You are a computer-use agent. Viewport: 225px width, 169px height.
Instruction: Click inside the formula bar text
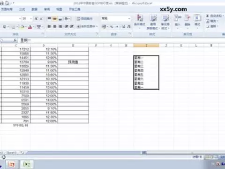point(26,40)
